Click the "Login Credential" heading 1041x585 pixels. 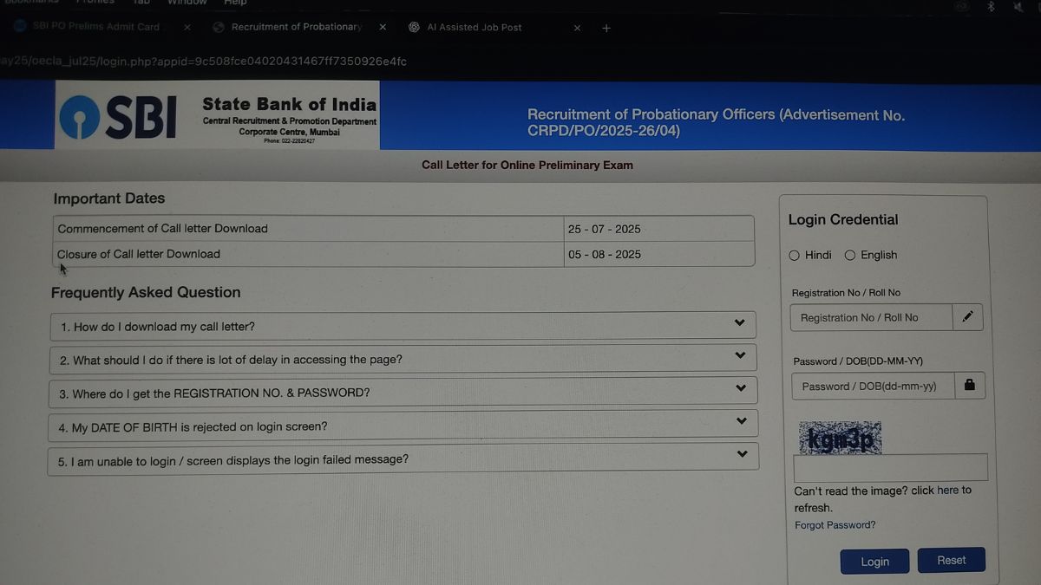pos(843,220)
